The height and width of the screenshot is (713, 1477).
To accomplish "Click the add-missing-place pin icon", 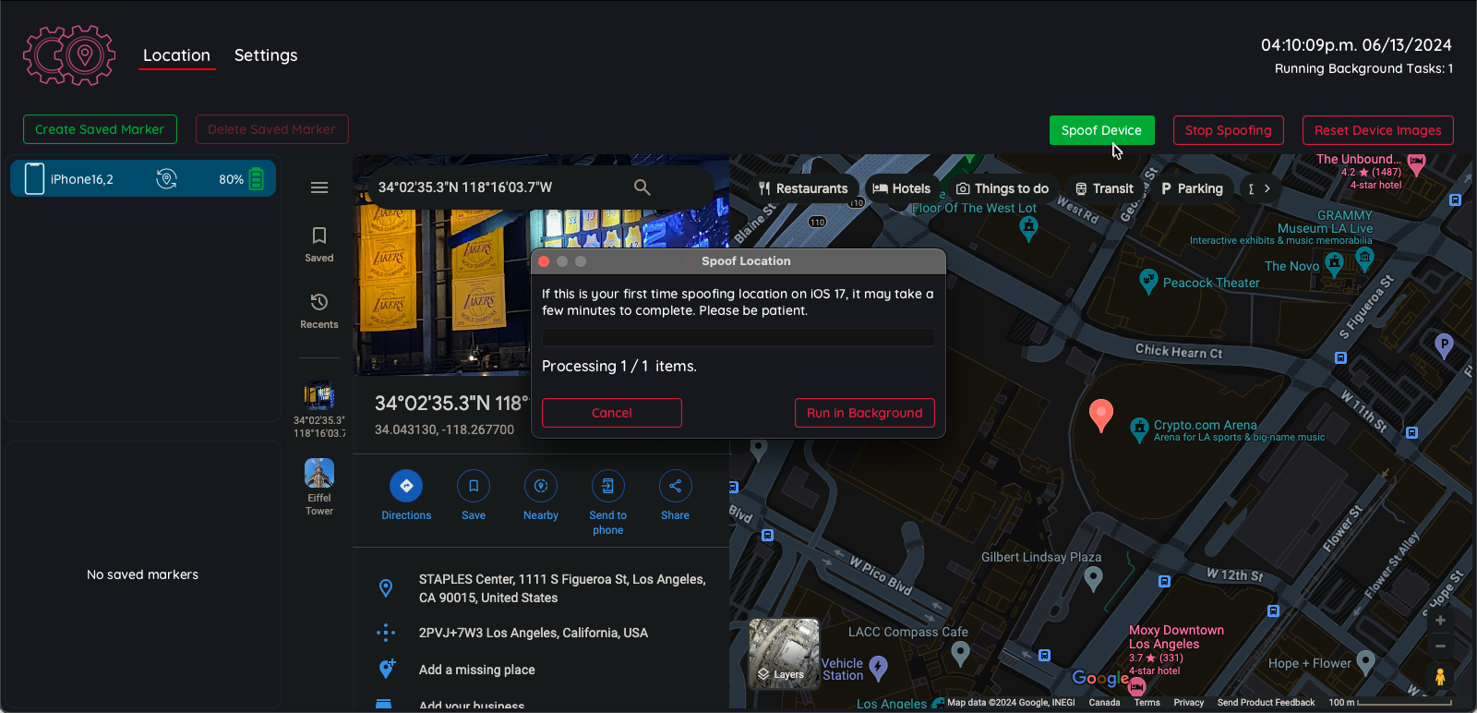I will pyautogui.click(x=387, y=669).
